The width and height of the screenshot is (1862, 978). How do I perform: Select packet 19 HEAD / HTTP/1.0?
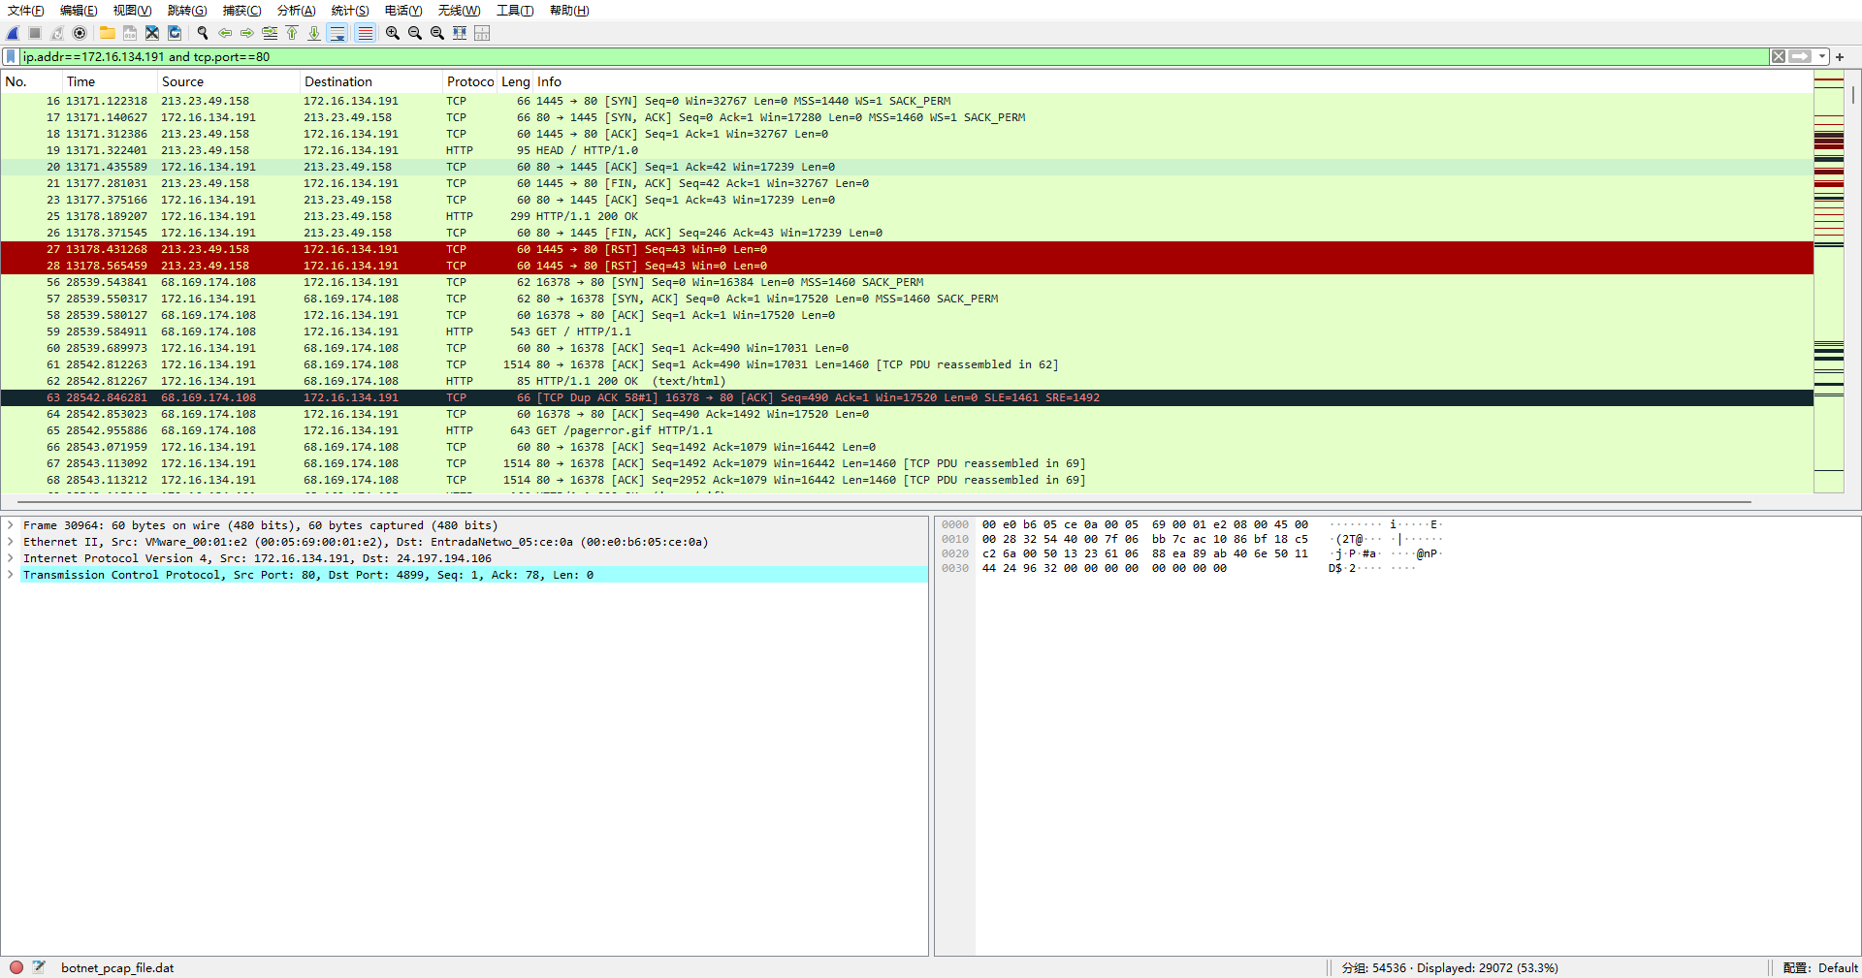pyautogui.click(x=907, y=150)
